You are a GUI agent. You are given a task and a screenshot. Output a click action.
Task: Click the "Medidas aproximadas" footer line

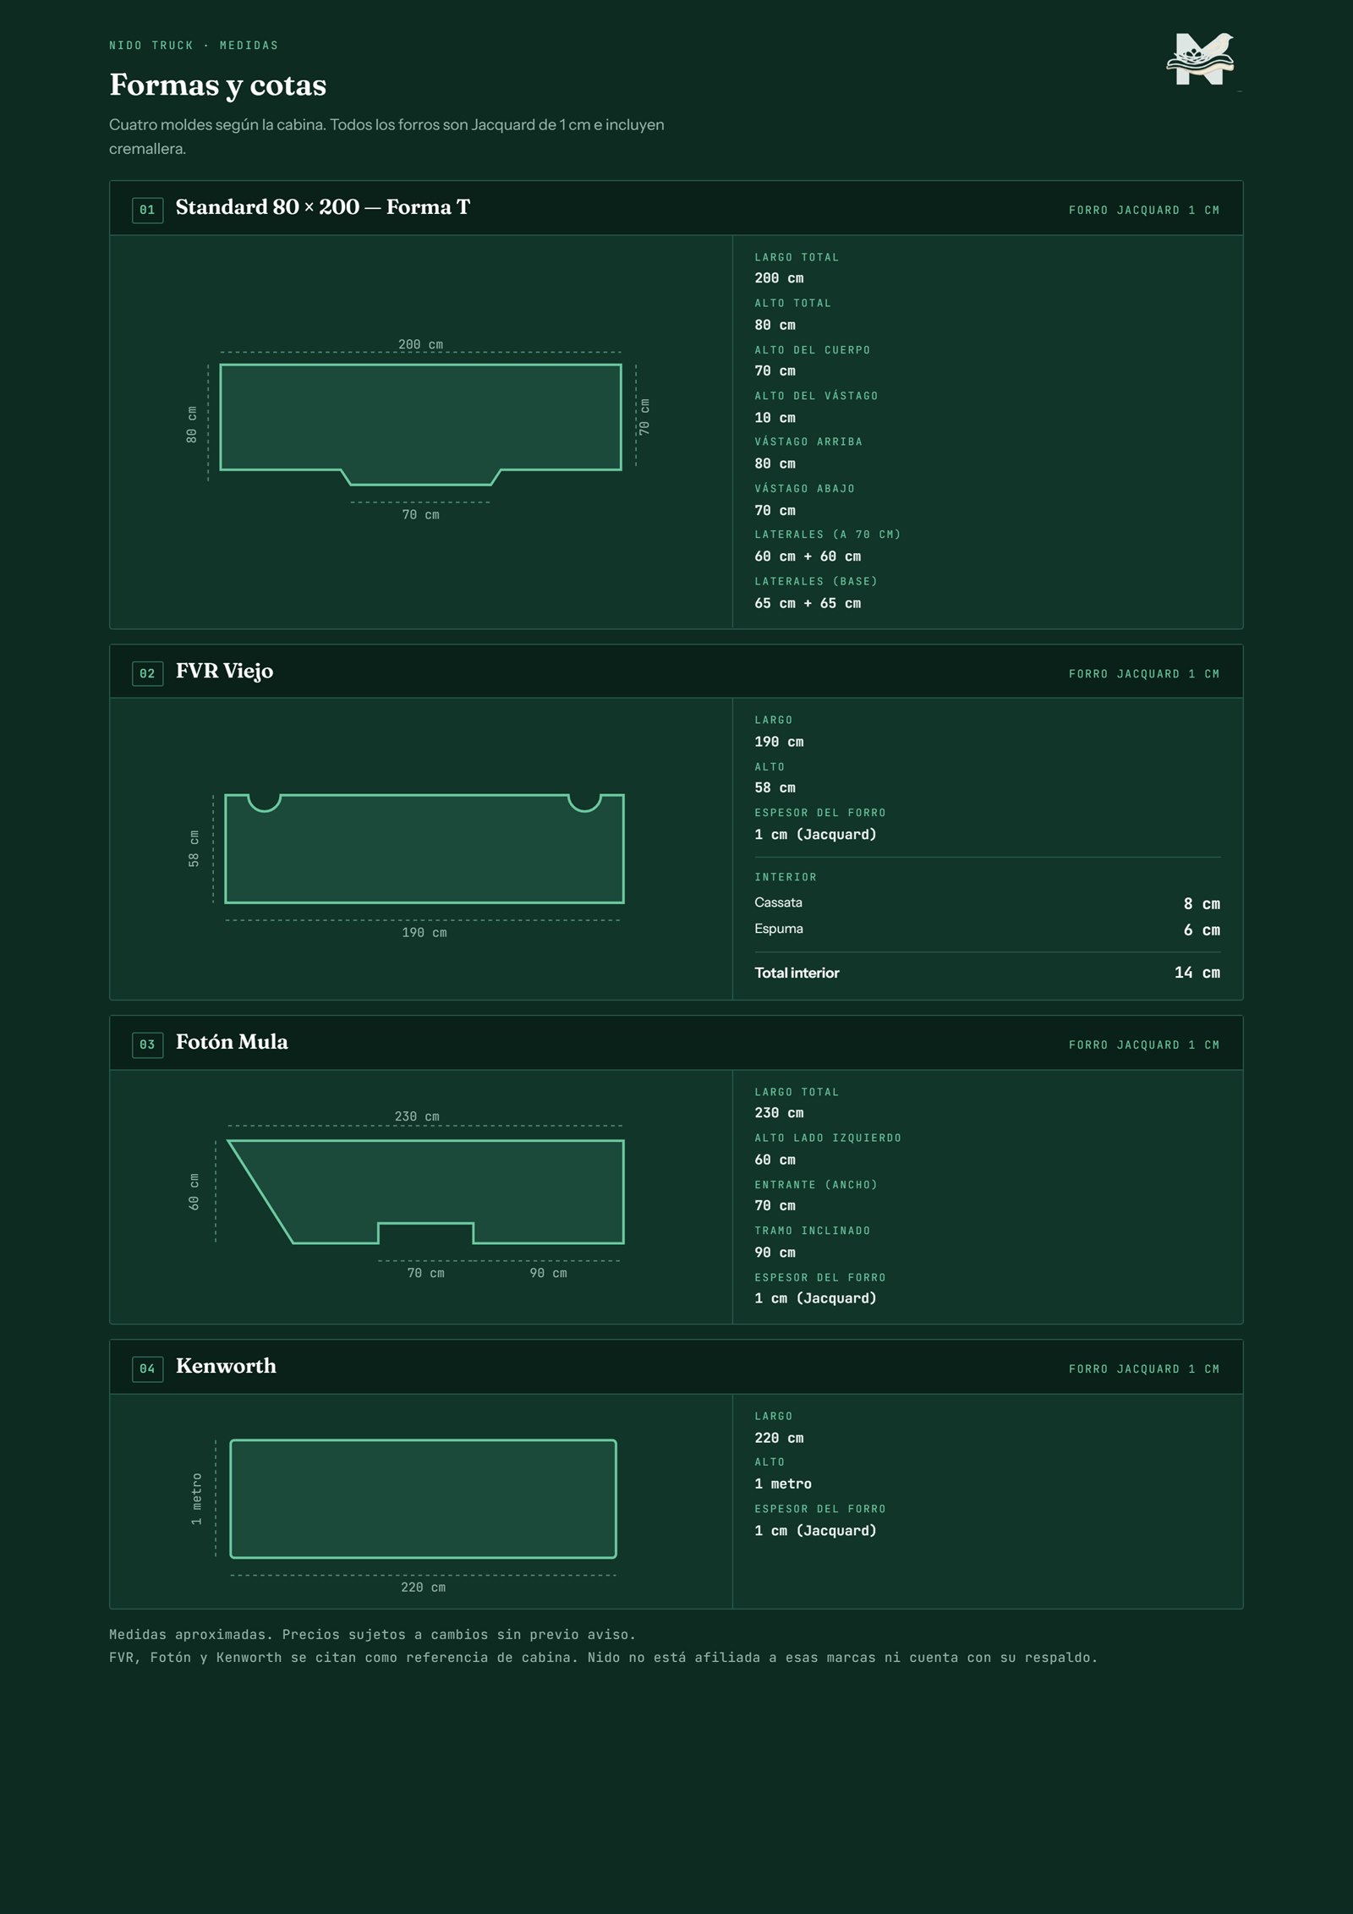(372, 1635)
